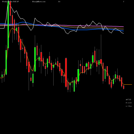This screenshot has width=134, height=134.
Task: Select the last red candlestick at chart end
Action: pos(124,87)
